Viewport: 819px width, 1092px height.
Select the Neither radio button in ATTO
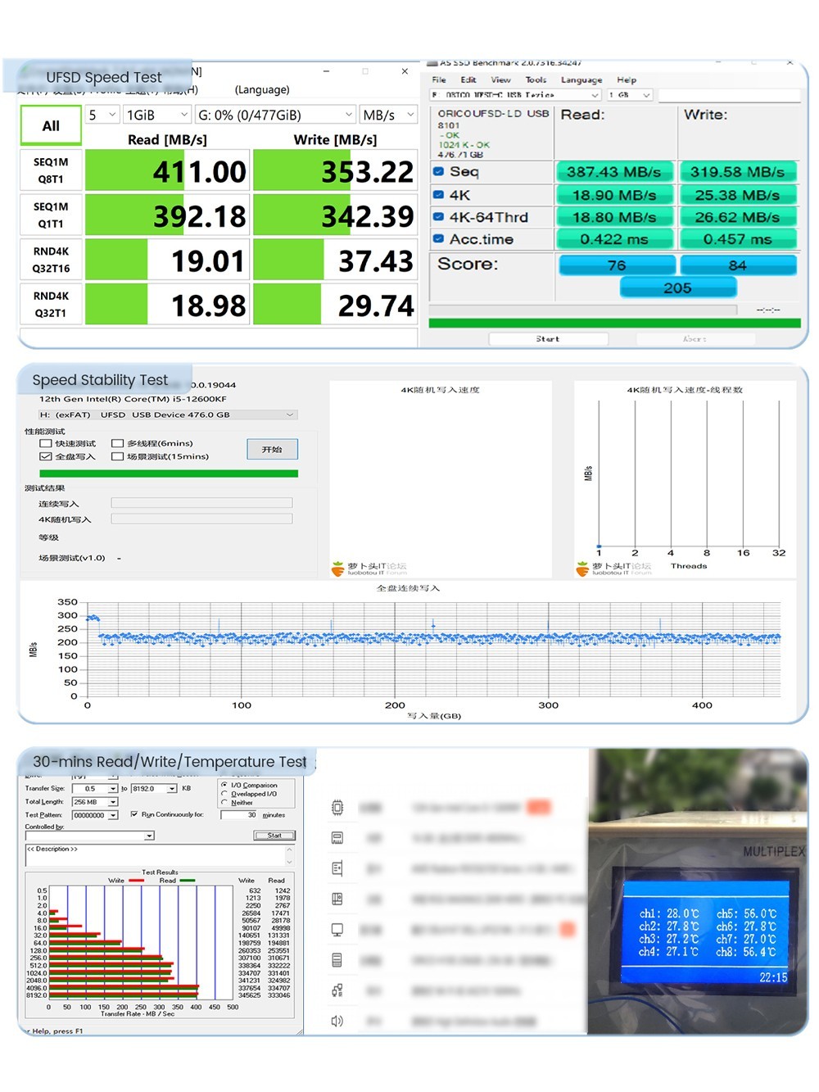click(224, 803)
